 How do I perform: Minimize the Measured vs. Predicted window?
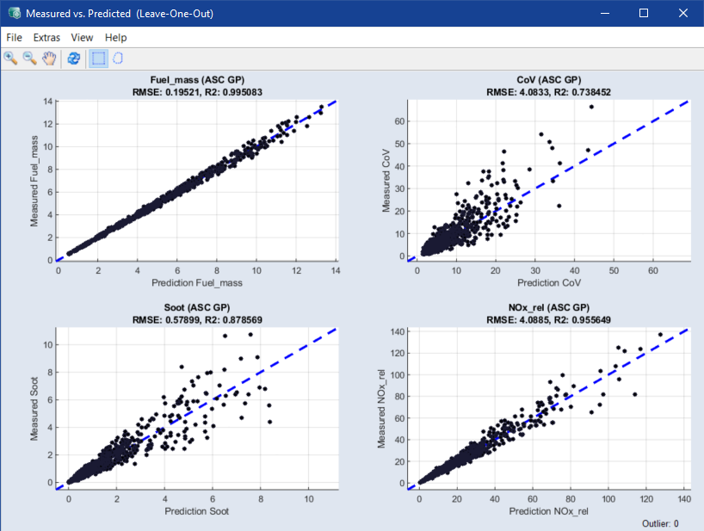604,14
